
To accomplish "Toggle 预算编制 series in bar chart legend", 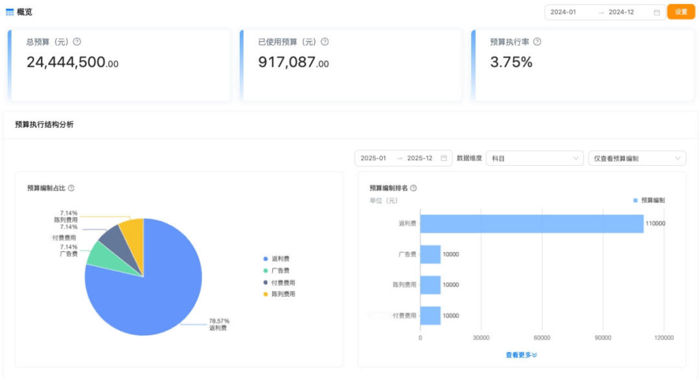I will pyautogui.click(x=649, y=200).
